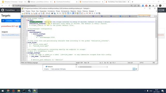Click the Run macro multiple times icon
The width and height of the screenshot is (166, 93).
(97, 13)
